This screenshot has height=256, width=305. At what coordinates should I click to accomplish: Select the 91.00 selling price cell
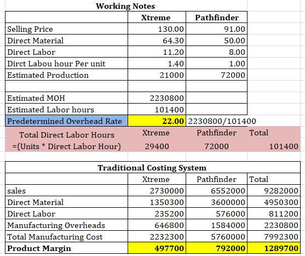click(x=216, y=29)
